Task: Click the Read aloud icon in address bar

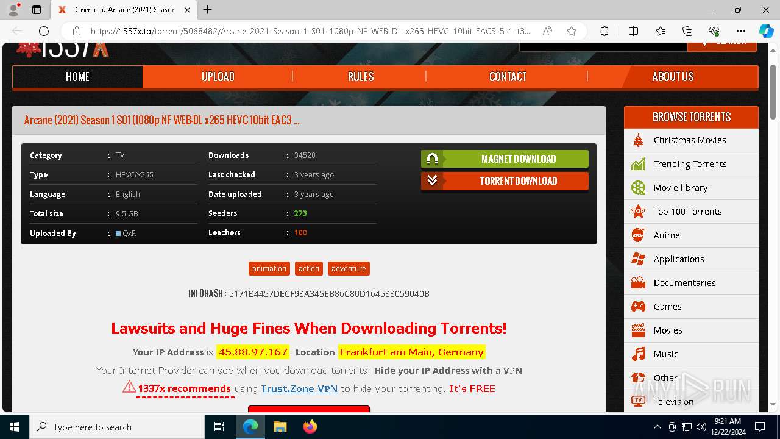Action: click(547, 31)
